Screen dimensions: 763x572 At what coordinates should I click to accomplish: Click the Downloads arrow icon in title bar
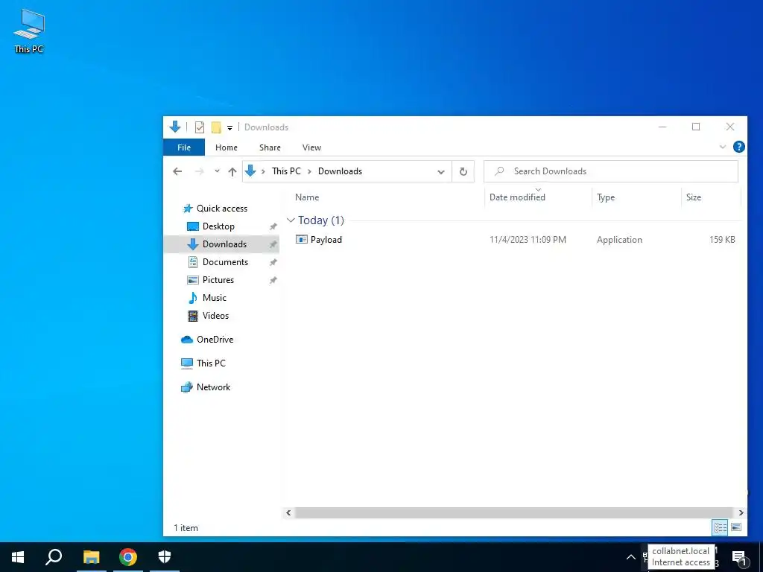(175, 127)
